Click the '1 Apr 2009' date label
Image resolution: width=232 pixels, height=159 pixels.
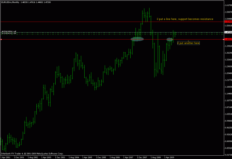pos(169,158)
